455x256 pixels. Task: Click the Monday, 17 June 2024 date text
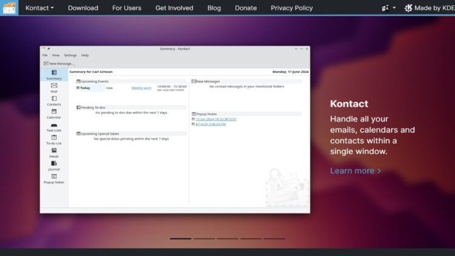click(x=291, y=72)
